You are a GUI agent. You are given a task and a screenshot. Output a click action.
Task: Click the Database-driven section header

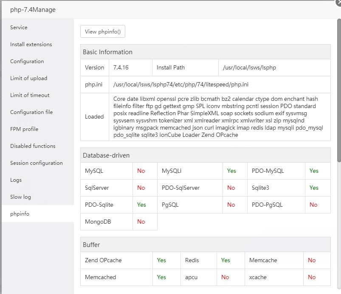click(x=106, y=155)
